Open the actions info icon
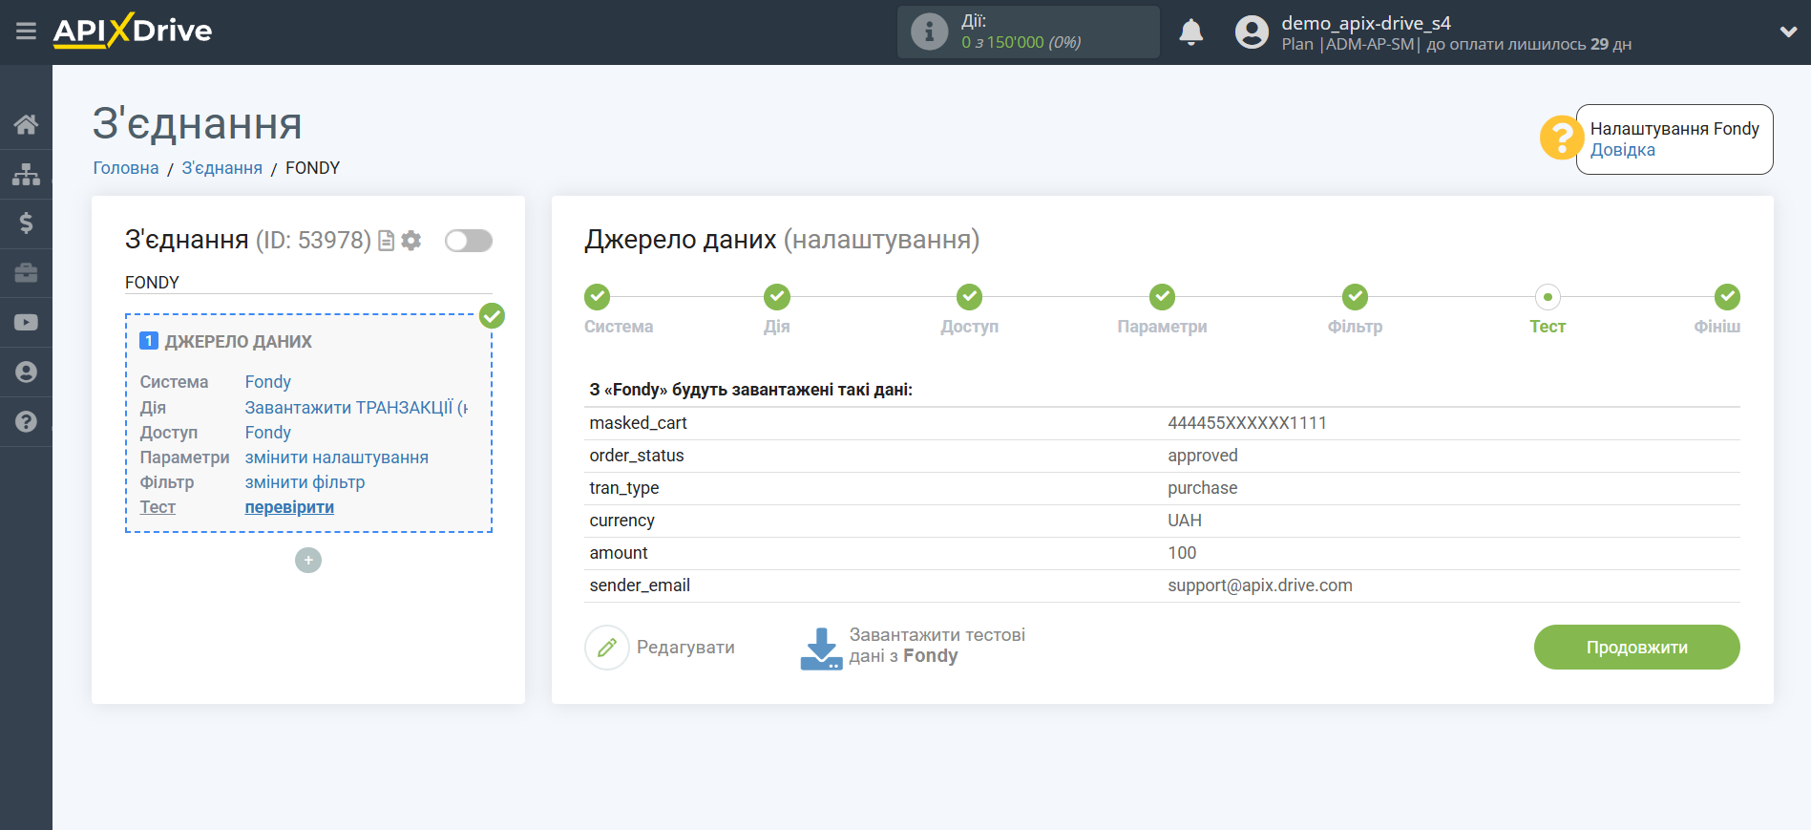Viewport: 1811px width, 830px height. click(x=929, y=32)
